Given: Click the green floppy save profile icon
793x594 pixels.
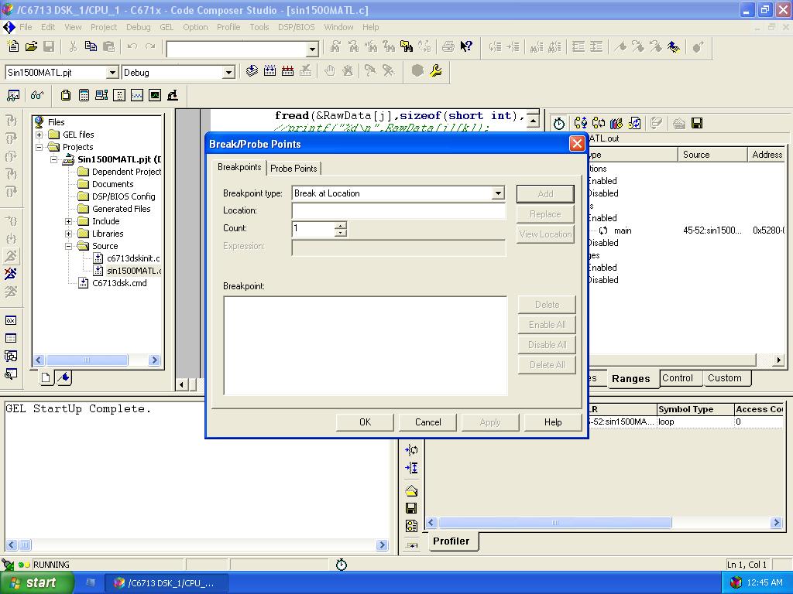Looking at the screenshot, I should tap(697, 123).
